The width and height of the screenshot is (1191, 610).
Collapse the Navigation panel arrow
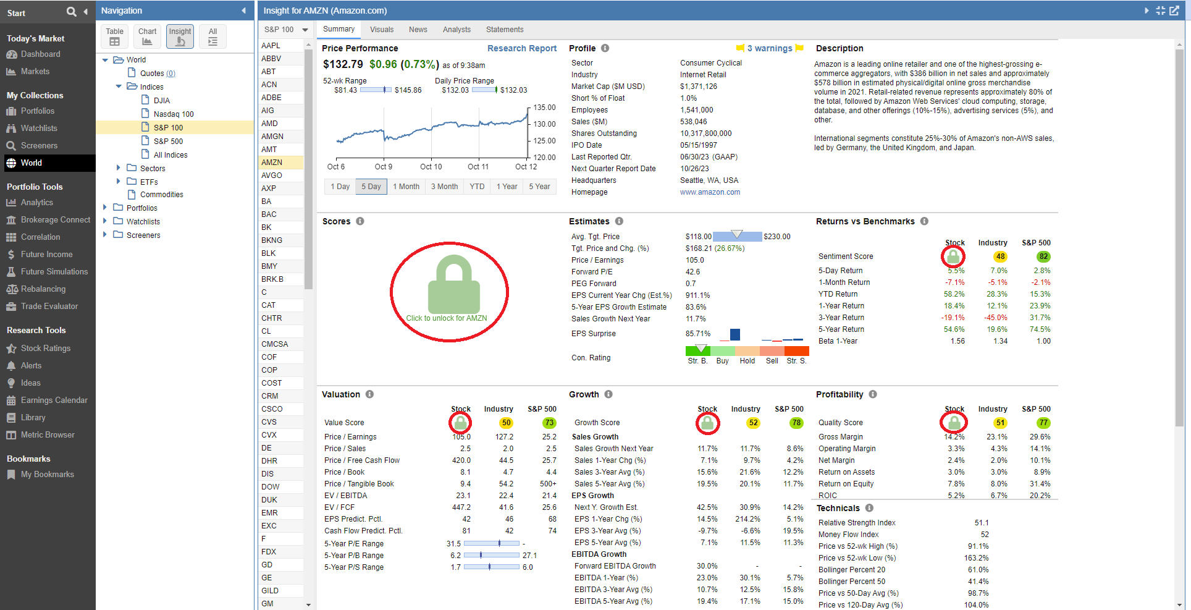coord(243,11)
